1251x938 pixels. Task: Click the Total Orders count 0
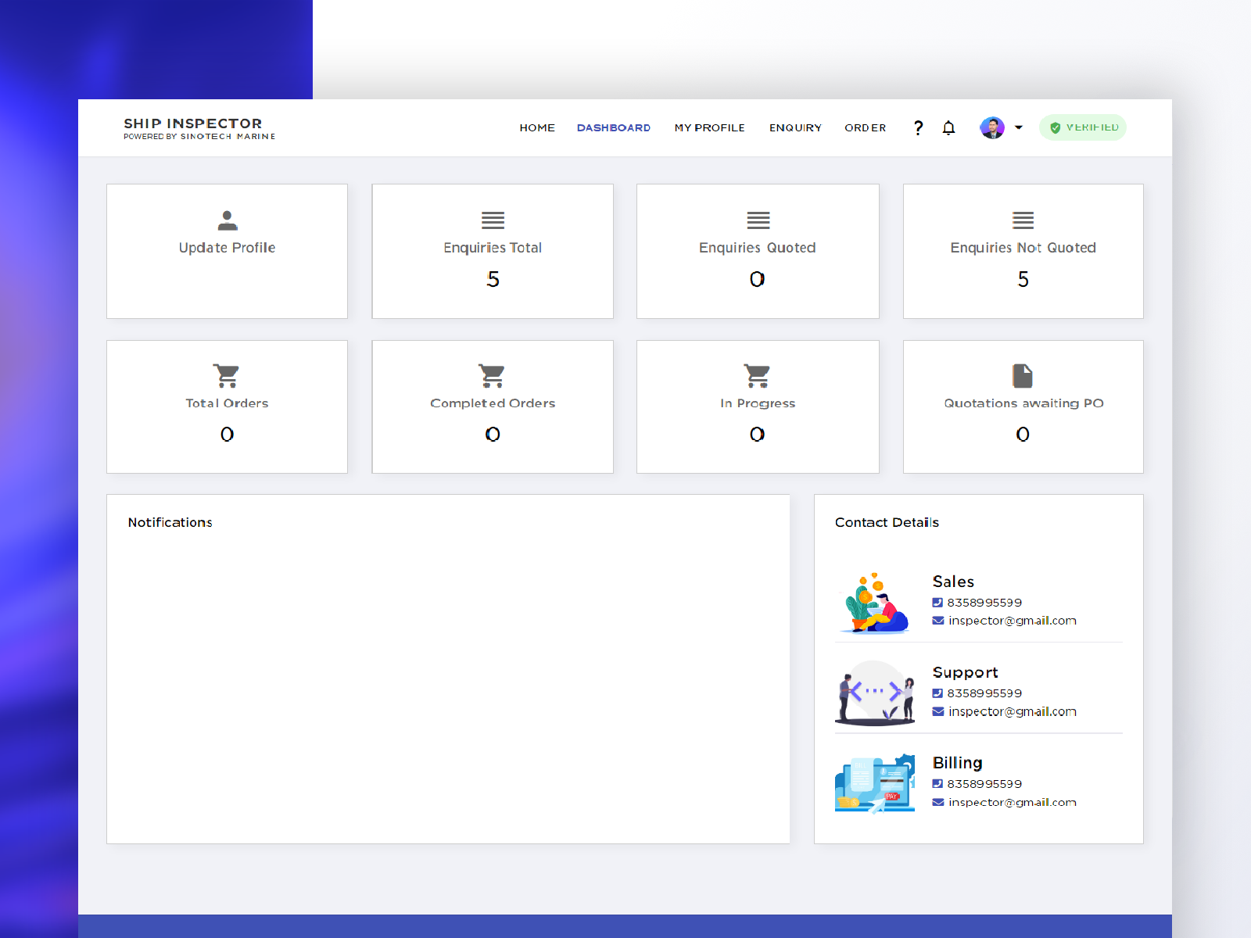[227, 435]
